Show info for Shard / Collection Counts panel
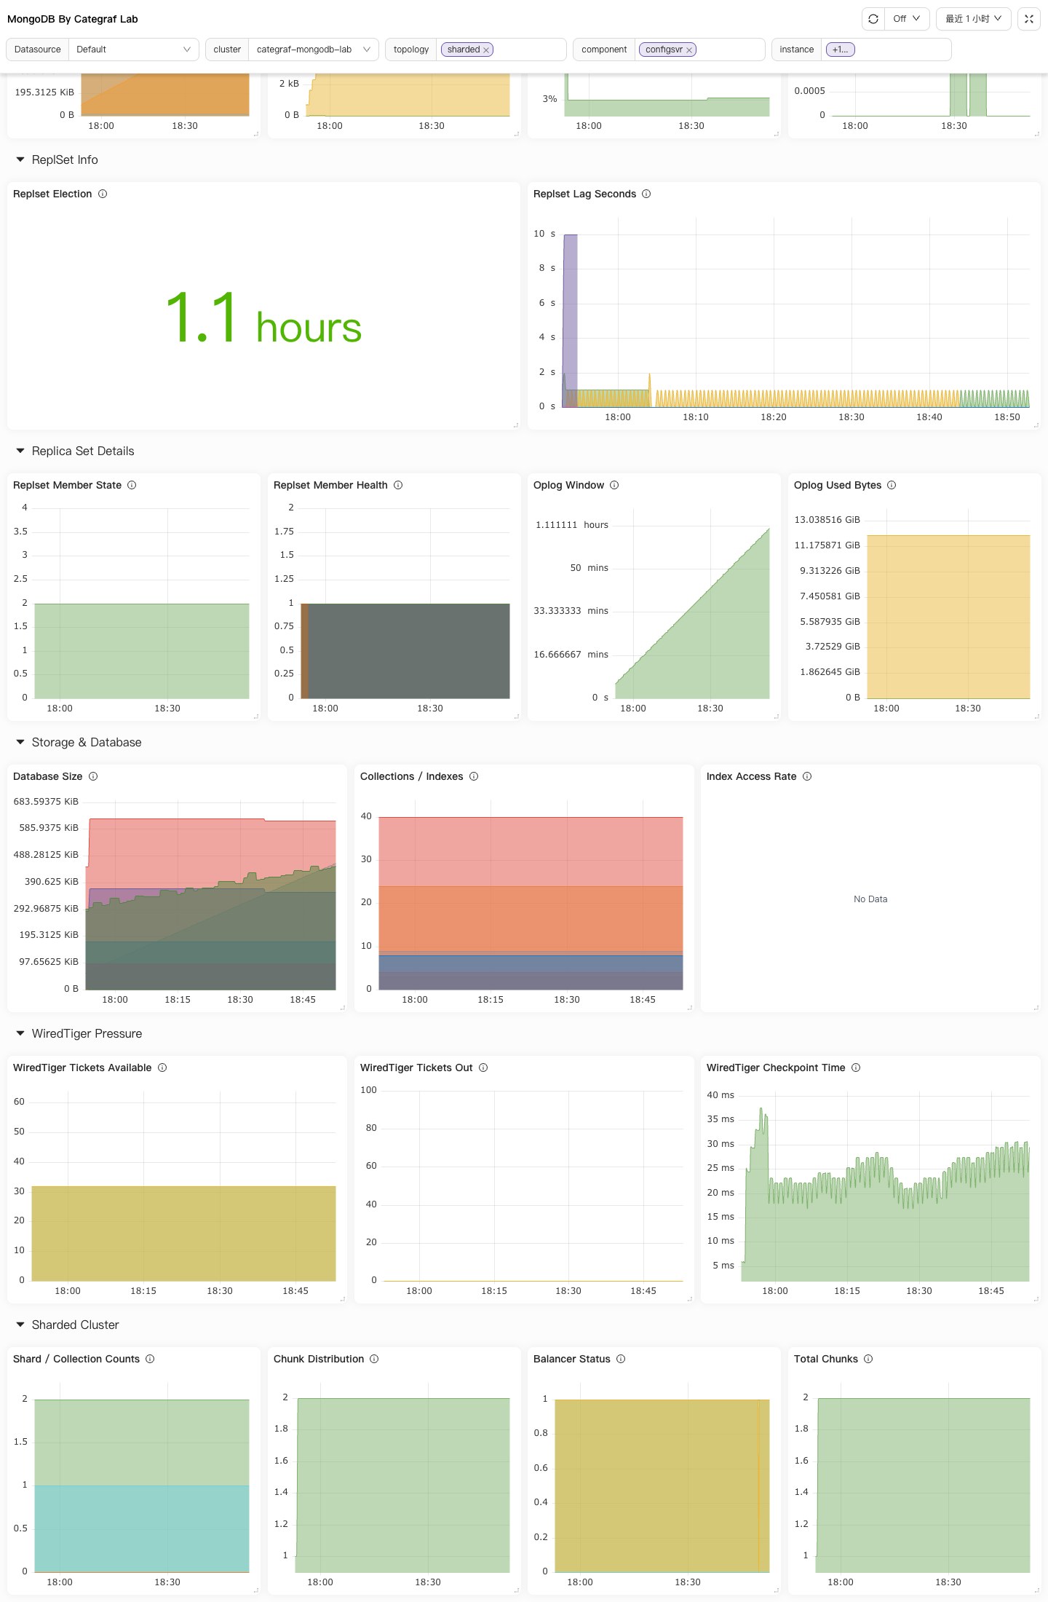This screenshot has height=1602, width=1048. tap(150, 1359)
